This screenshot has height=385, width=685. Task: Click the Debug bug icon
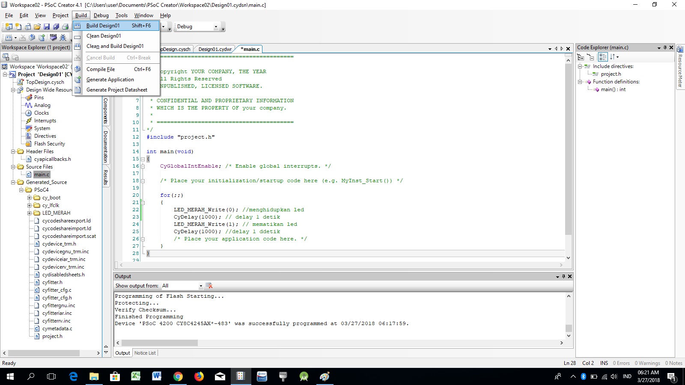coord(63,38)
